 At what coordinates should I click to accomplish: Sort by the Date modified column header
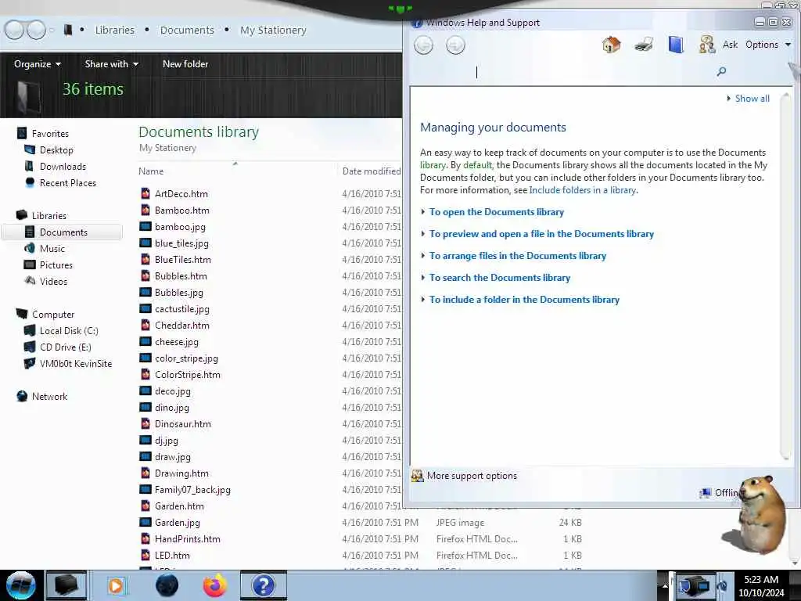tap(372, 171)
